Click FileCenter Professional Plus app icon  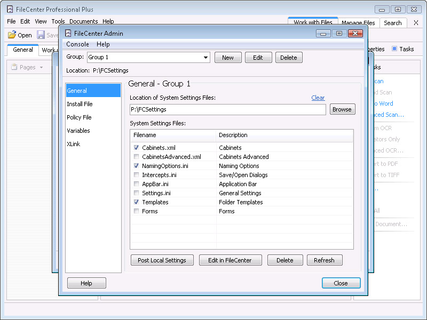click(x=10, y=9)
